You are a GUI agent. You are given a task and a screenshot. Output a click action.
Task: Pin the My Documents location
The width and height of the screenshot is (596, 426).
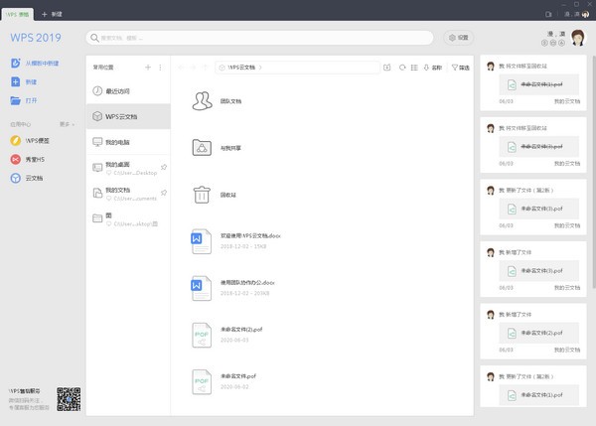coord(164,193)
